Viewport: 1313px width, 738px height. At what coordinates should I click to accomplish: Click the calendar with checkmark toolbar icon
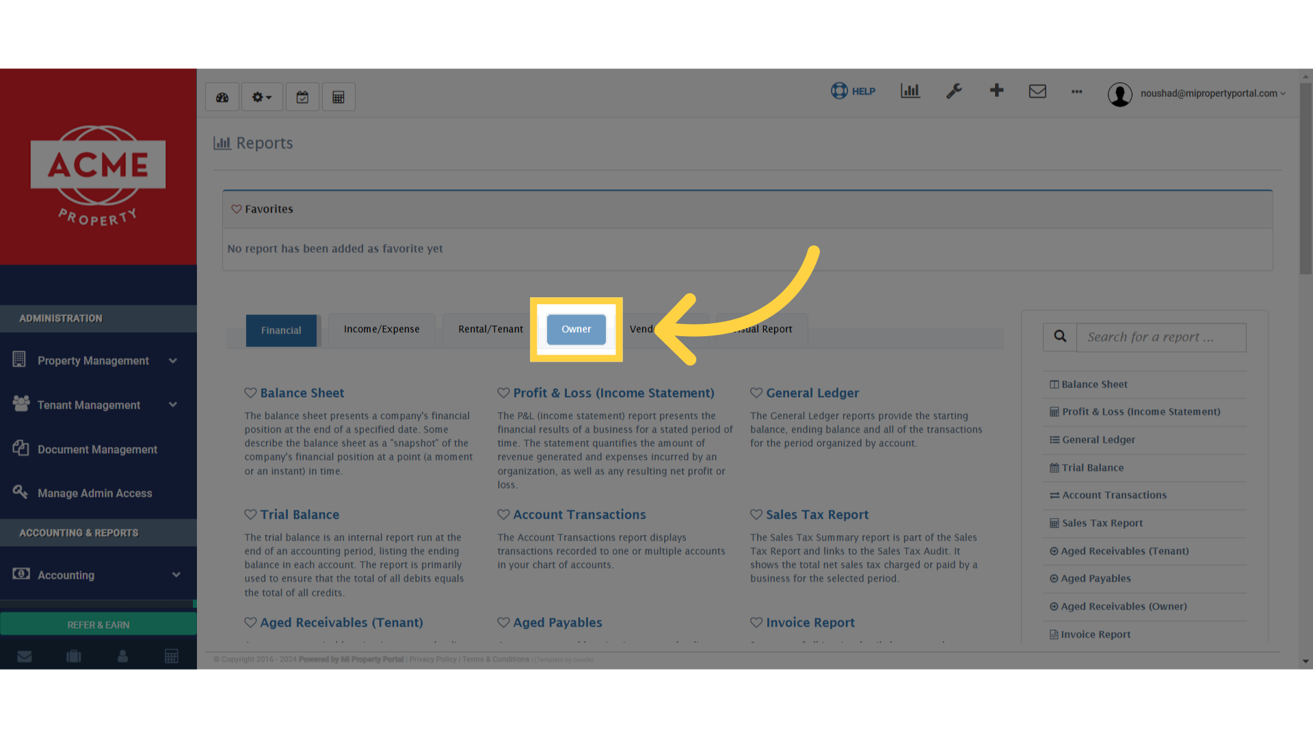click(302, 96)
